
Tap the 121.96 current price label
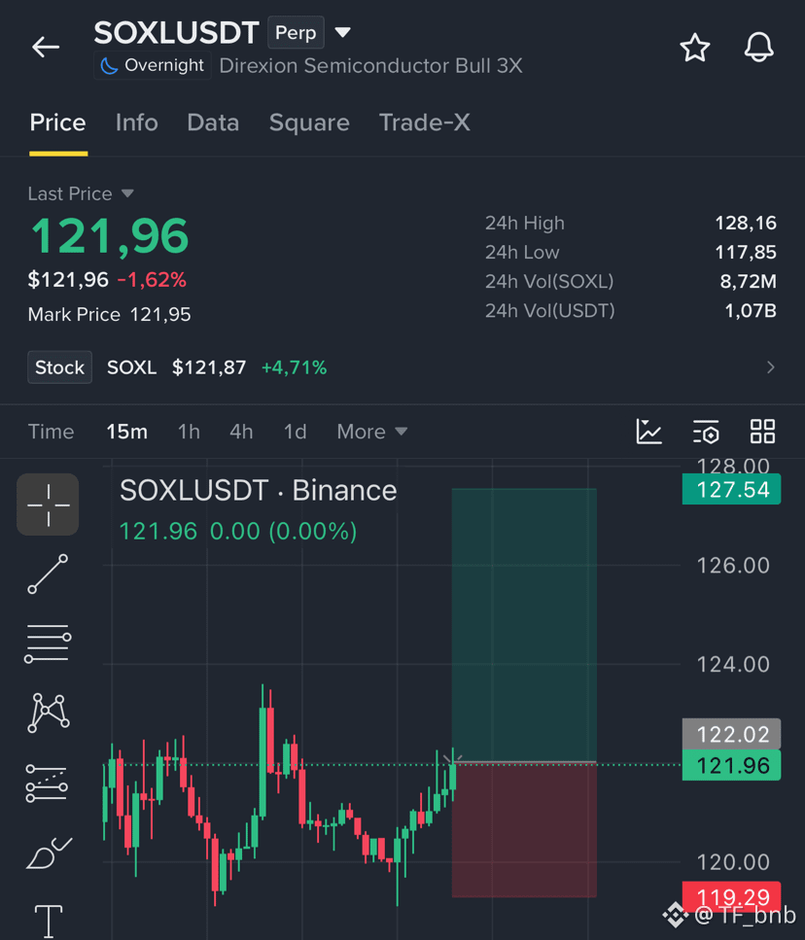(x=731, y=765)
